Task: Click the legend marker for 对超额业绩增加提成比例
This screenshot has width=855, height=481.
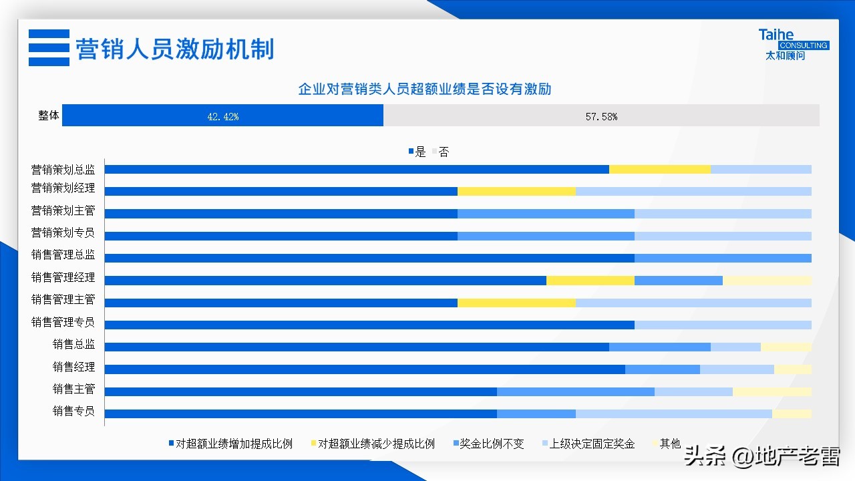Action: pyautogui.click(x=171, y=443)
